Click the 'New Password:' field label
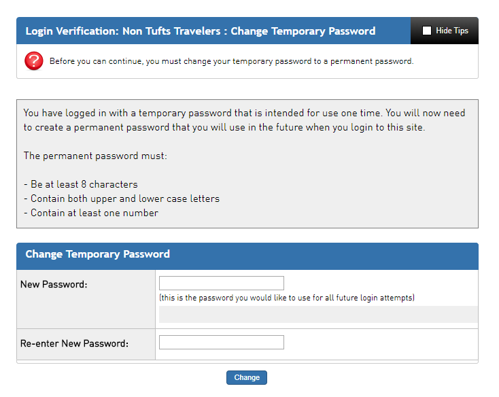Viewport: 499px width, 397px height. 54,284
